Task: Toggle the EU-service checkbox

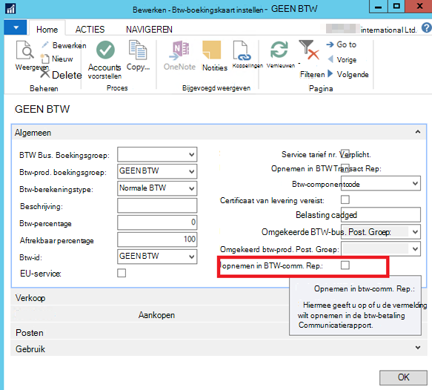Action: coord(122,273)
